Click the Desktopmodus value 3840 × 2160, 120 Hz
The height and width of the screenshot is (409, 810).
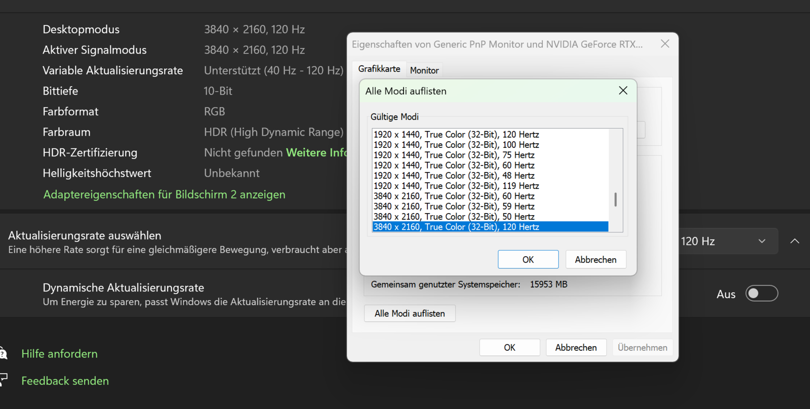(254, 29)
